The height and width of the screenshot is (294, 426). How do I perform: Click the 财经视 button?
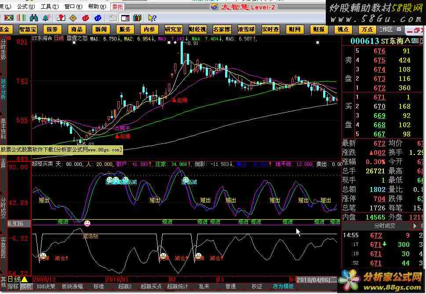(x=197, y=29)
